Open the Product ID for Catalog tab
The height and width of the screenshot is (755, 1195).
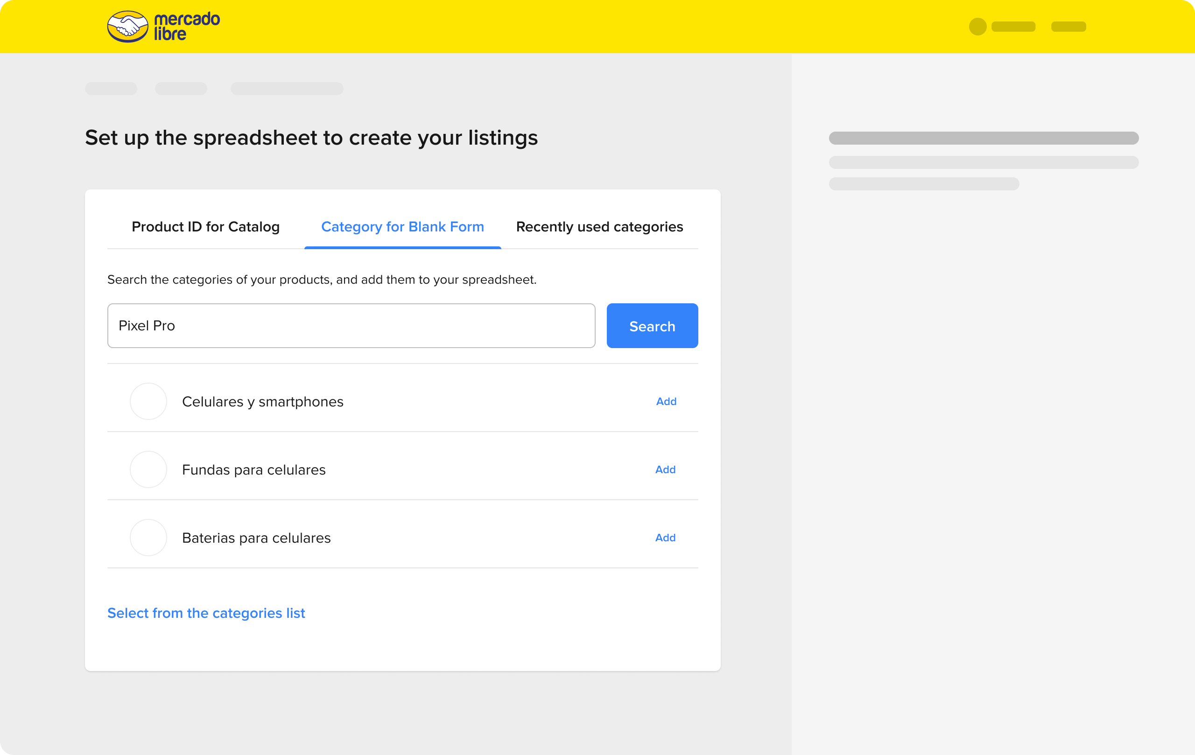click(x=205, y=227)
